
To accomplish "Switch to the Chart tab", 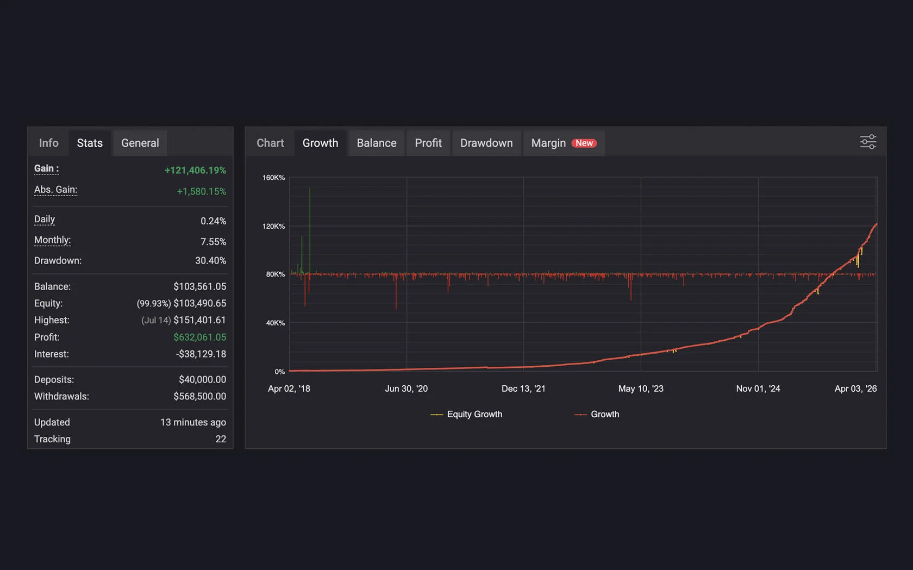I will [270, 143].
